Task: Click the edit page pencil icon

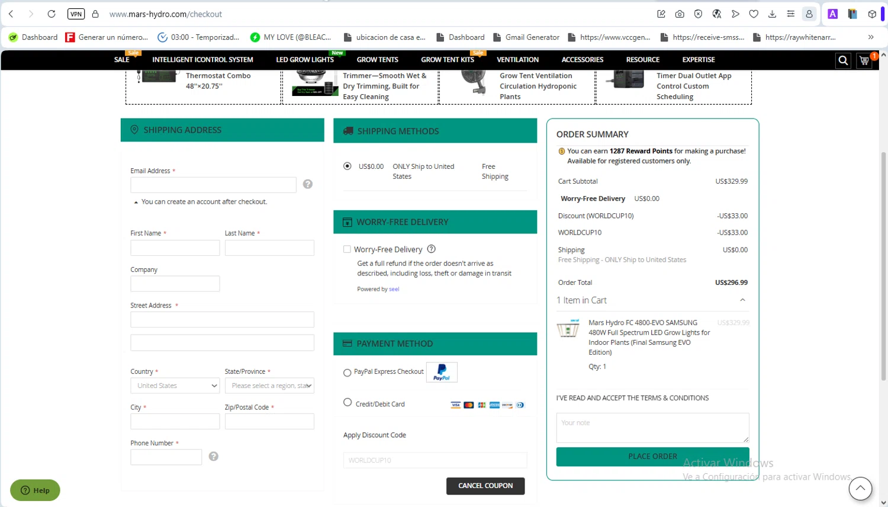Action: pos(661,14)
